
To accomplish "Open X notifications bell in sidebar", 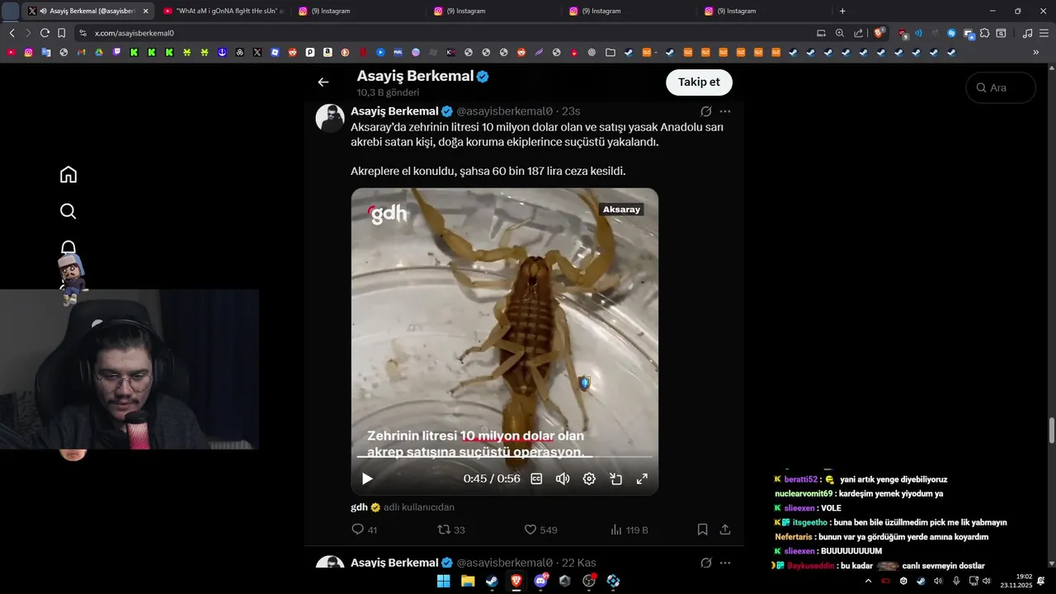I will pos(68,247).
